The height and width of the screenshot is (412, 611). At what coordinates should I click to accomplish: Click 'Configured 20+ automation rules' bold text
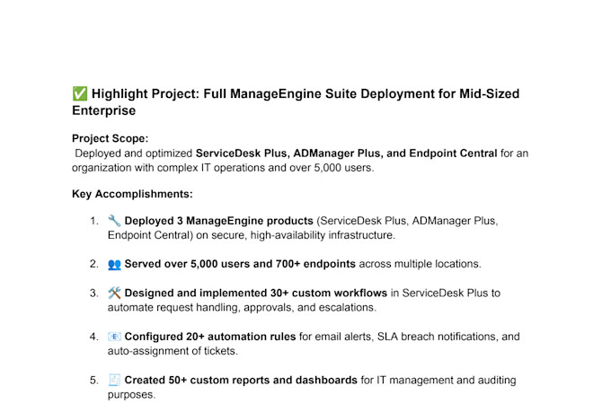click(x=210, y=337)
